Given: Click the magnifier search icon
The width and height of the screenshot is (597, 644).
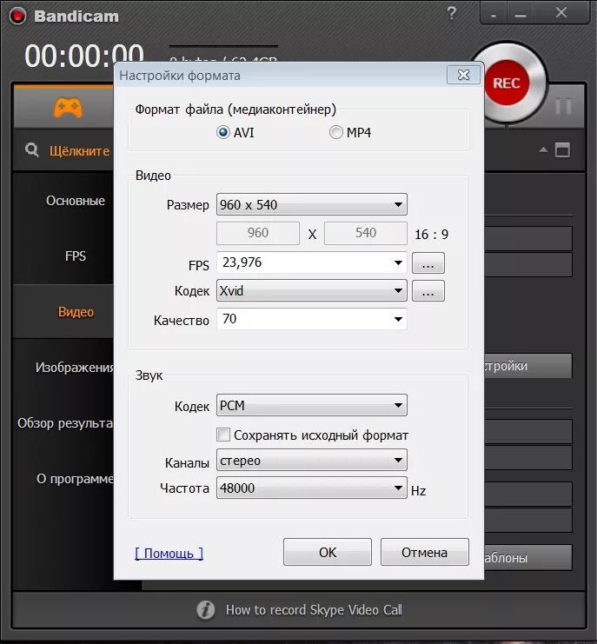Looking at the screenshot, I should pos(31,150).
